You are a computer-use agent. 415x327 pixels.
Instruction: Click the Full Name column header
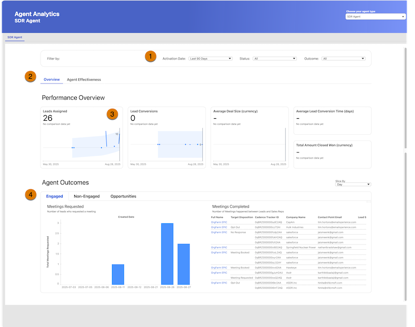click(217, 217)
